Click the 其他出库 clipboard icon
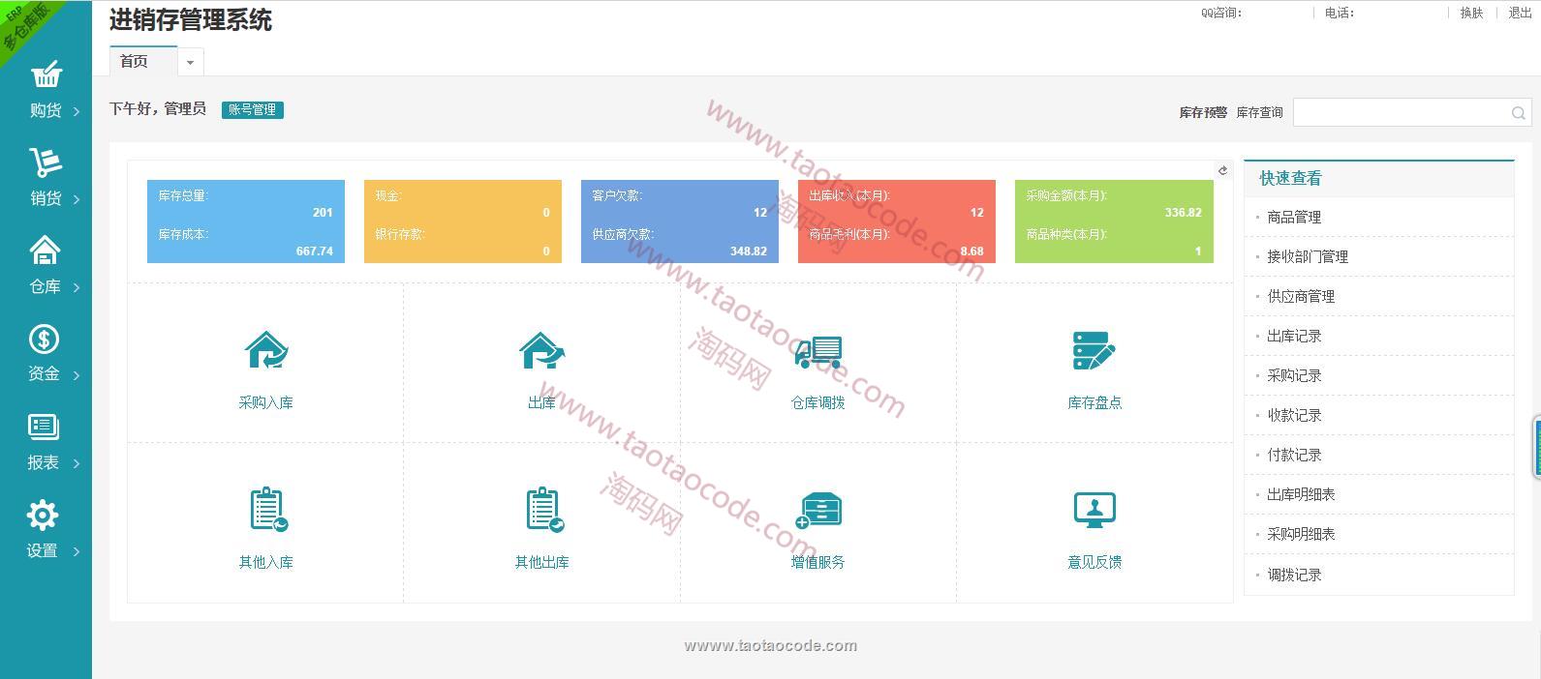 click(x=542, y=510)
